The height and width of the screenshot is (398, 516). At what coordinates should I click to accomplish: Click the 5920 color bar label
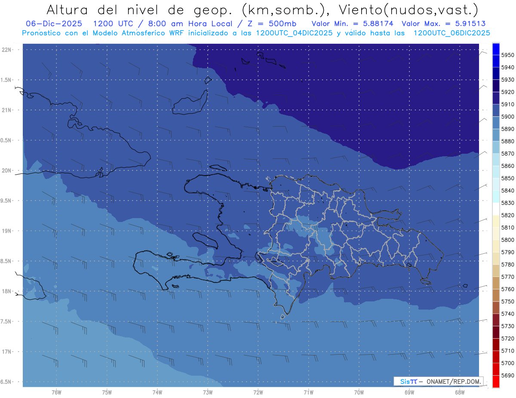508,92
